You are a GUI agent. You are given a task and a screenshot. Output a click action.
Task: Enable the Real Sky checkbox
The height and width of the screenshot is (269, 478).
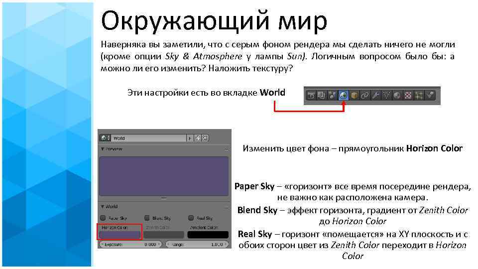191,218
